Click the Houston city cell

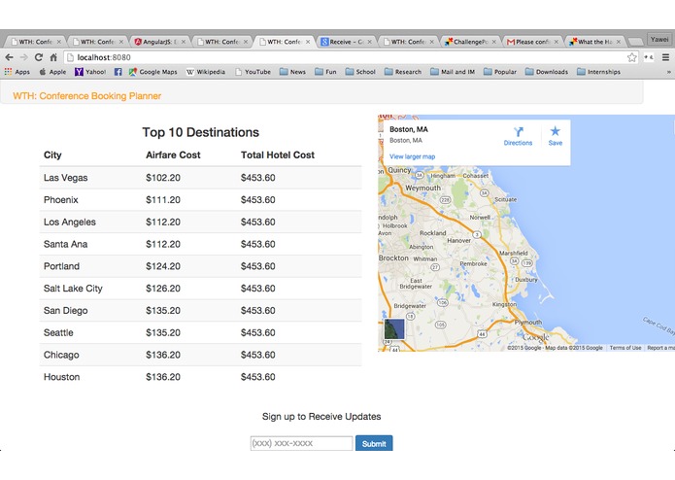61,377
